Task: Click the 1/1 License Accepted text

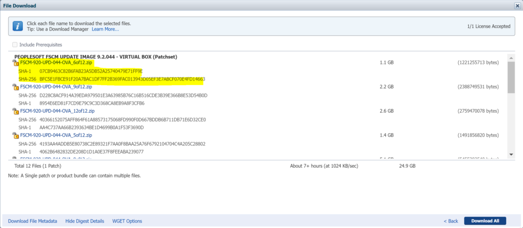Action: click(489, 27)
